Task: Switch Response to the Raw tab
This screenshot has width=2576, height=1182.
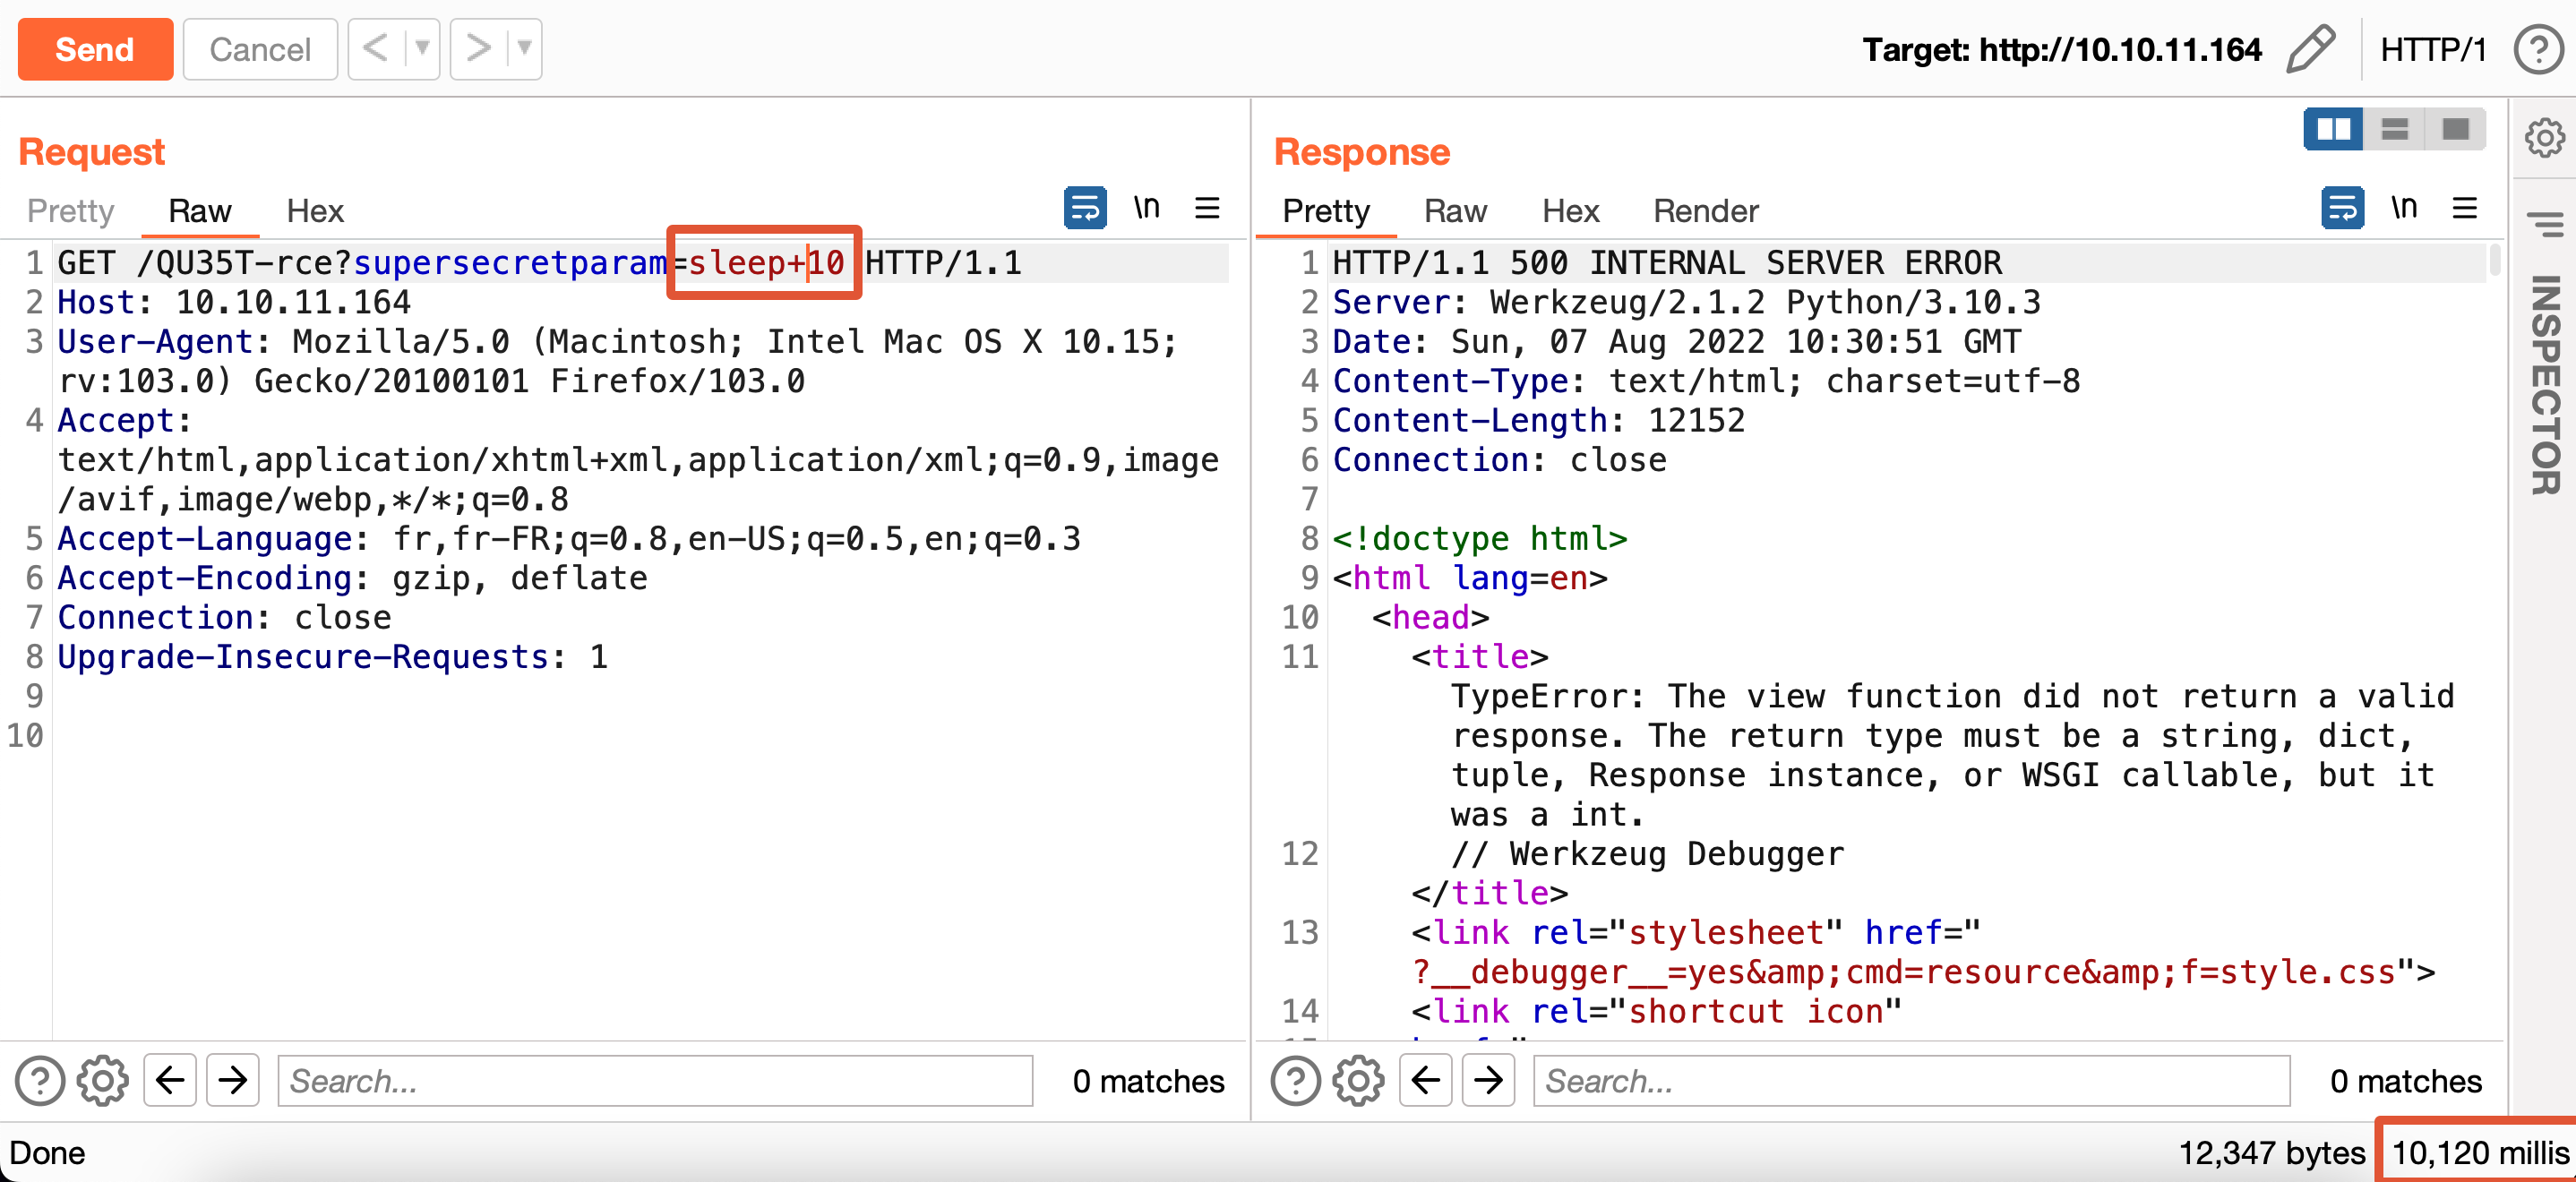Action: [x=1455, y=211]
